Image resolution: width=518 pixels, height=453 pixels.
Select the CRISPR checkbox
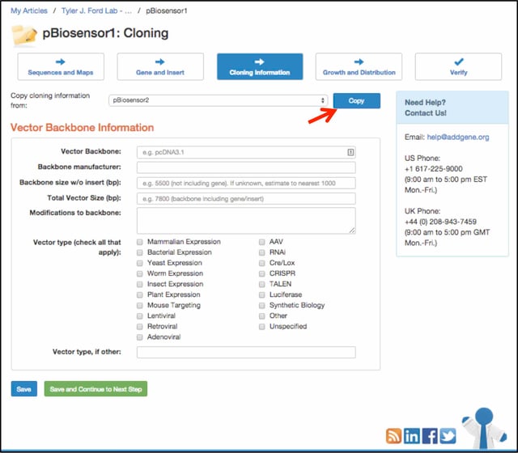[x=262, y=273]
